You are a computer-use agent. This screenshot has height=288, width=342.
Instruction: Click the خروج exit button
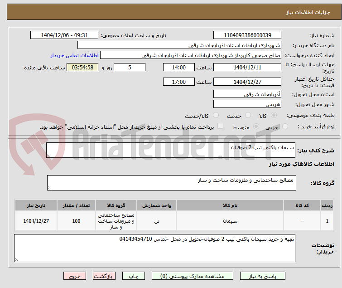(x=75, y=276)
